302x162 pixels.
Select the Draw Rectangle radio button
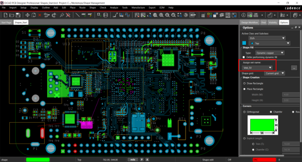click(x=244, y=83)
